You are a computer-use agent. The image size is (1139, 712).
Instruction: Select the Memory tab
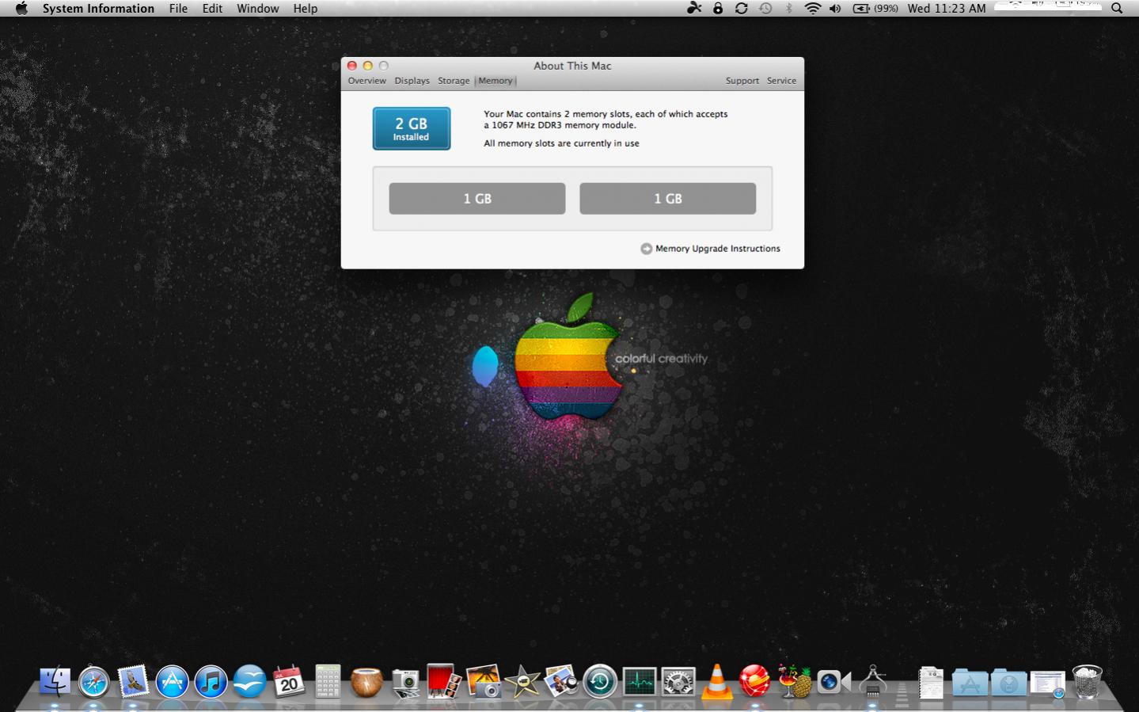(x=495, y=81)
